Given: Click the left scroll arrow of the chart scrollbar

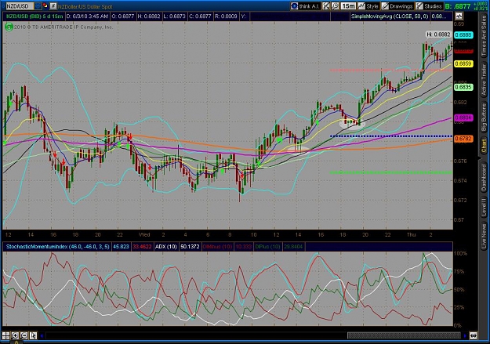Looking at the screenshot, I should coord(42,336).
